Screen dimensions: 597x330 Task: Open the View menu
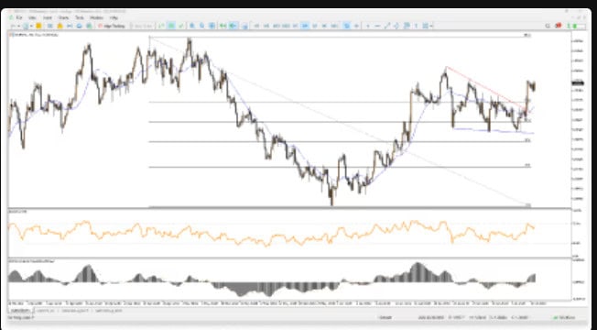[x=32, y=17]
